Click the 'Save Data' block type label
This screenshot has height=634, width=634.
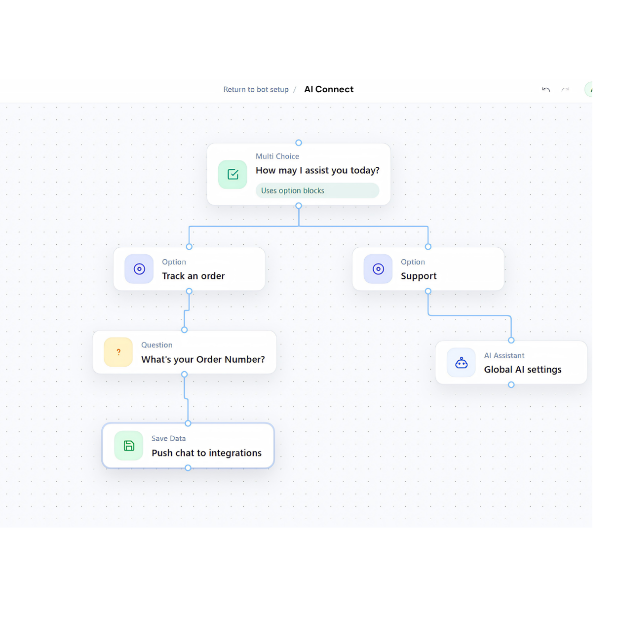(169, 438)
